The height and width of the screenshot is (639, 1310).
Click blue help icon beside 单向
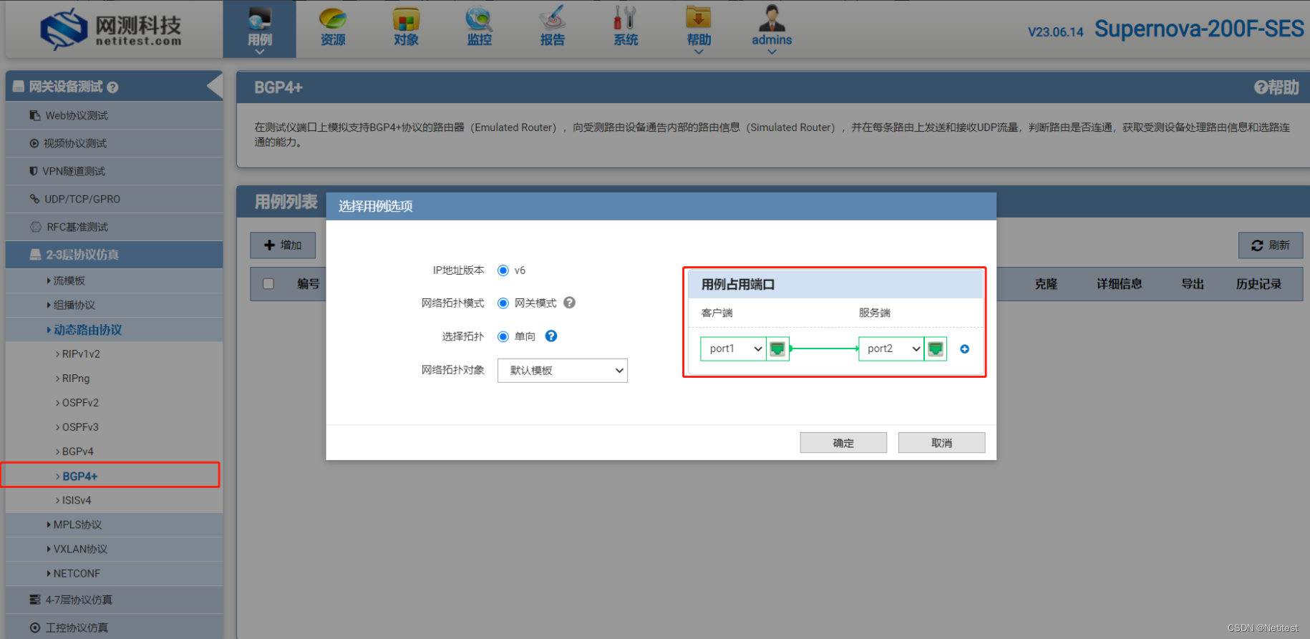click(x=551, y=336)
